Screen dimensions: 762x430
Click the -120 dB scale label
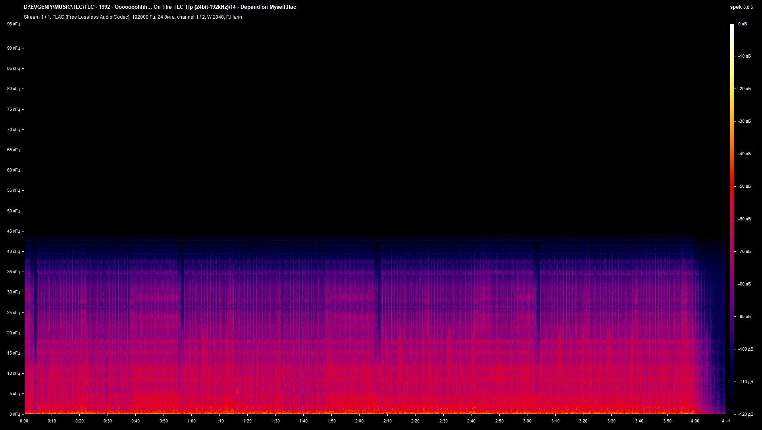click(745, 414)
